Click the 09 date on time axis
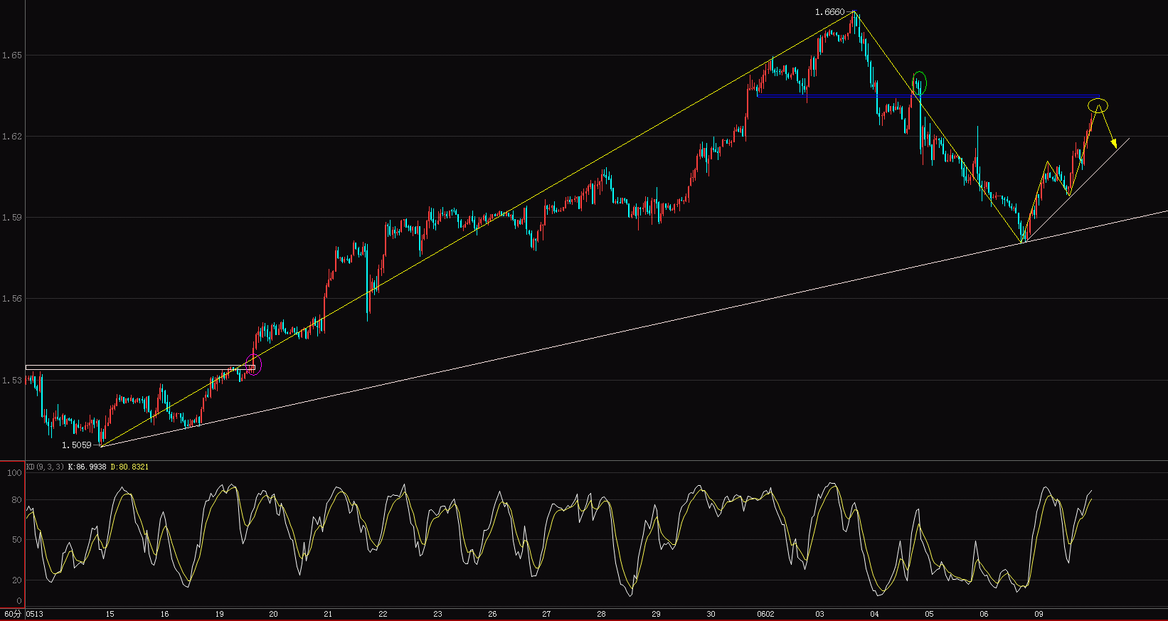This screenshot has width=1168, height=621. click(x=1039, y=614)
